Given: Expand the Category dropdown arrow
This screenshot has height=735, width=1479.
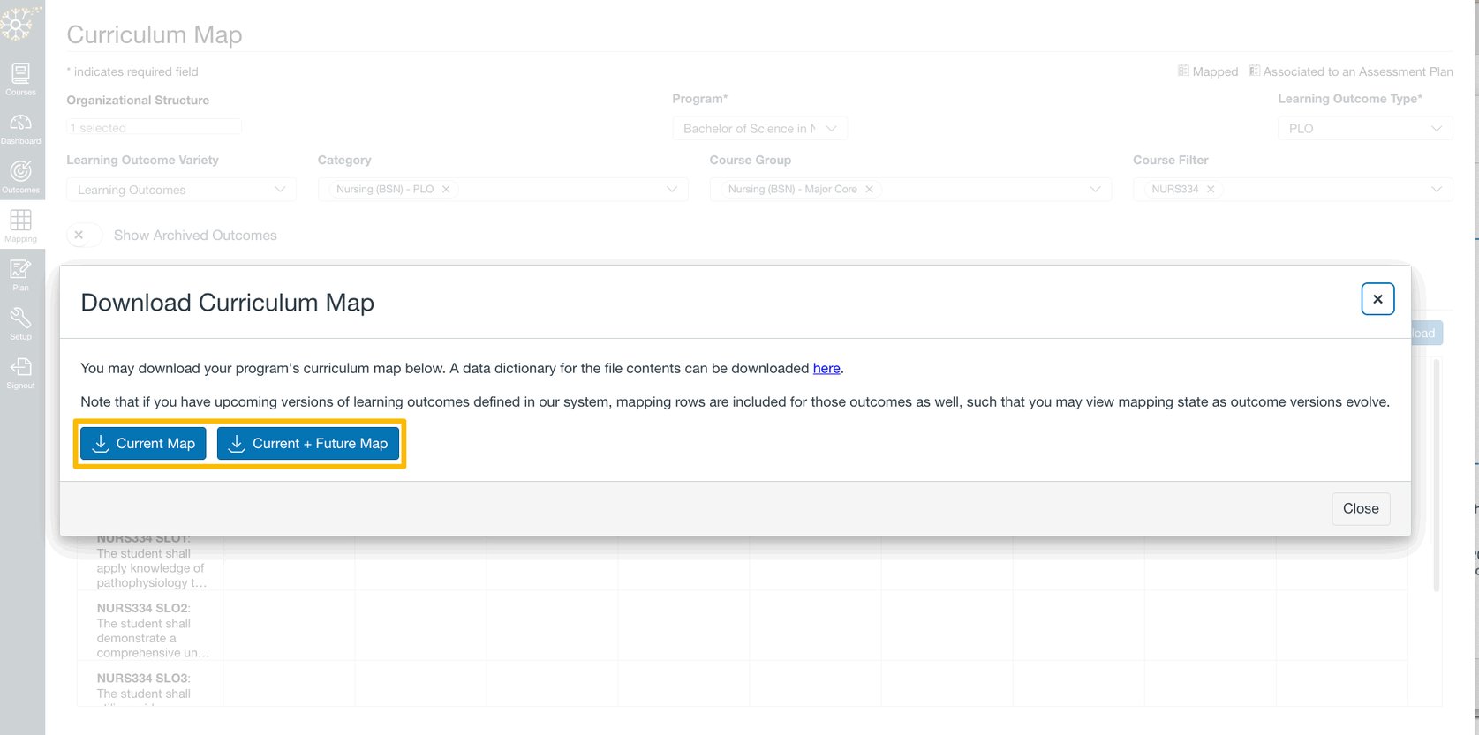Looking at the screenshot, I should coord(672,190).
